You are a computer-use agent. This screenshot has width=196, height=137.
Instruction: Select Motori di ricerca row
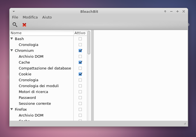[33, 92]
